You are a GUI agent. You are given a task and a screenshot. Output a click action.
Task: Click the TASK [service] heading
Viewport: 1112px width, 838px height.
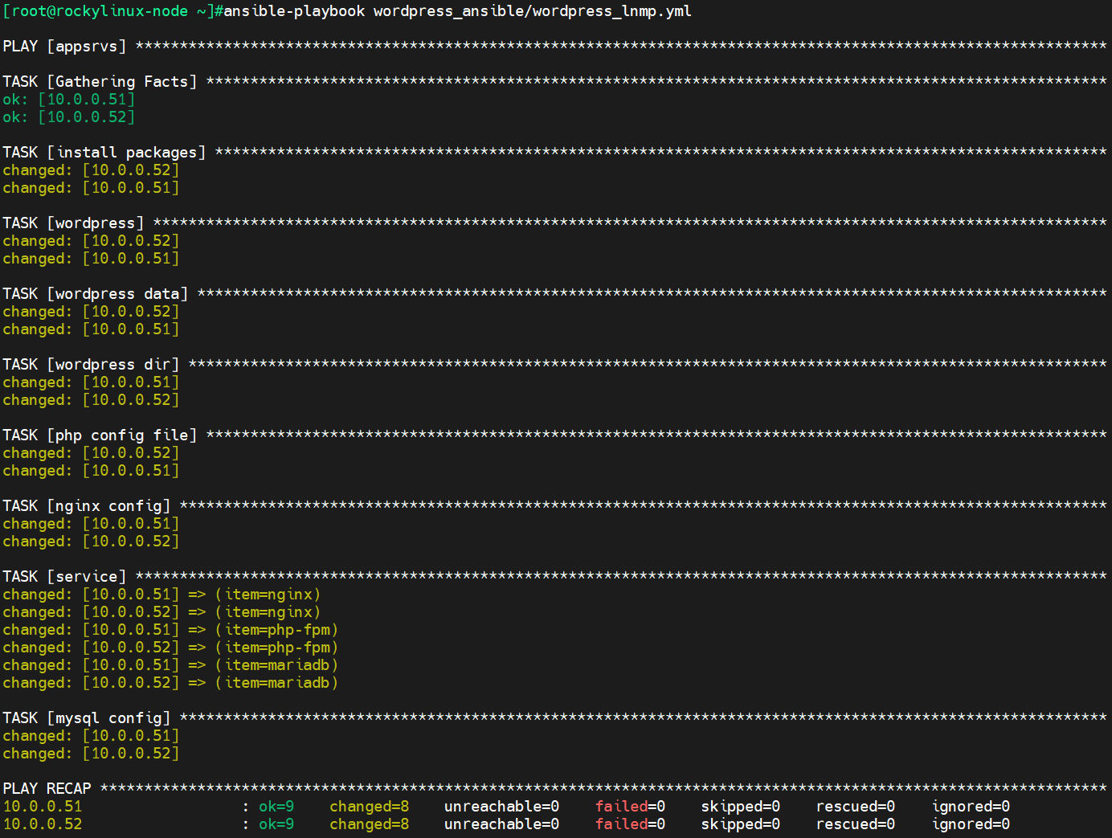click(x=64, y=576)
